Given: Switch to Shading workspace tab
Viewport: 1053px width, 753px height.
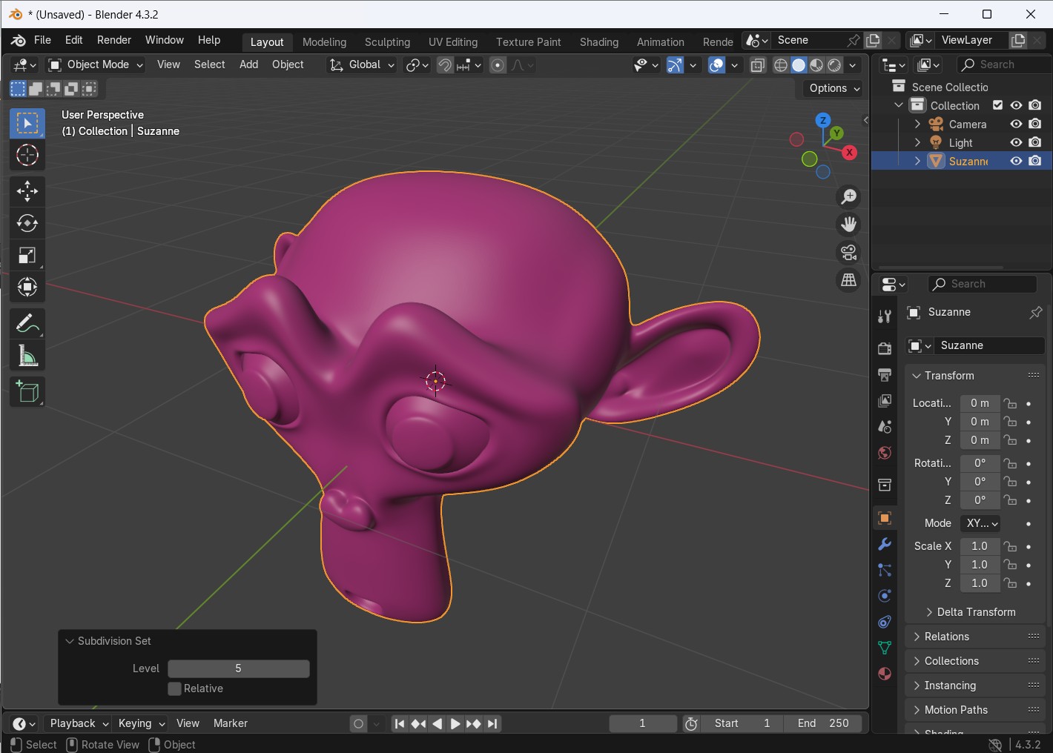Looking at the screenshot, I should 599,42.
